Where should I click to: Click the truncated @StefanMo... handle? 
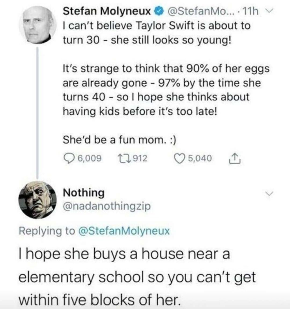pyautogui.click(x=202, y=11)
